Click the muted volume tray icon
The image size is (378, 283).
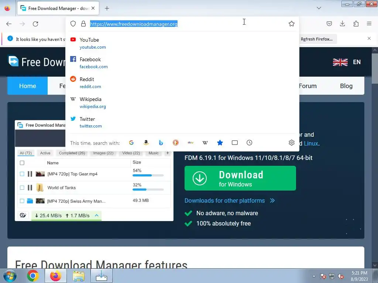pos(340,276)
